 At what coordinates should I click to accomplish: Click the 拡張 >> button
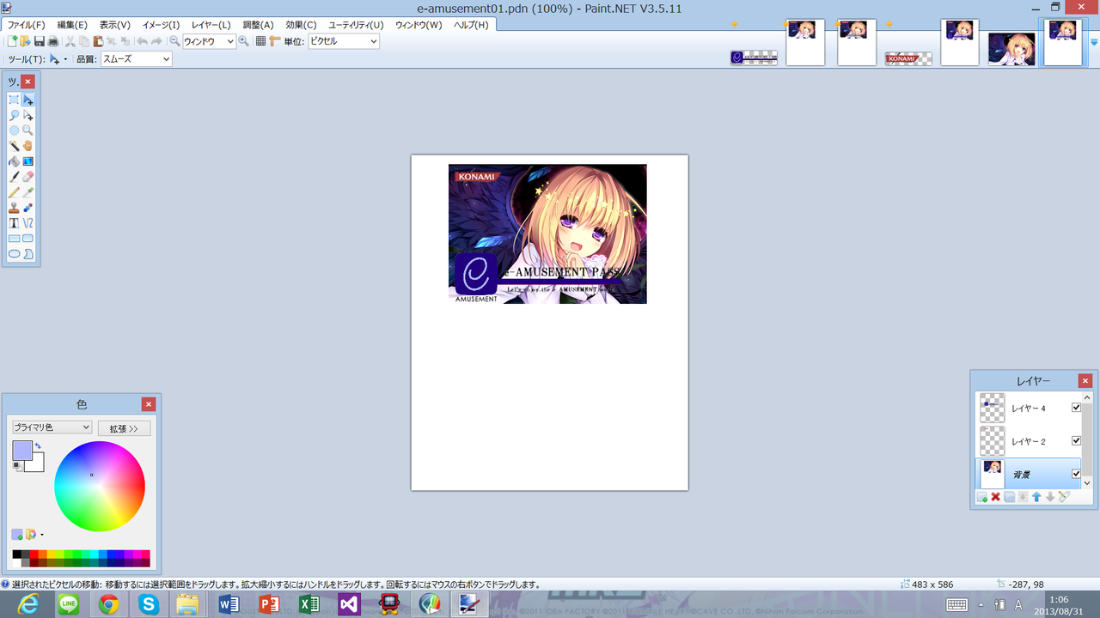click(x=124, y=428)
